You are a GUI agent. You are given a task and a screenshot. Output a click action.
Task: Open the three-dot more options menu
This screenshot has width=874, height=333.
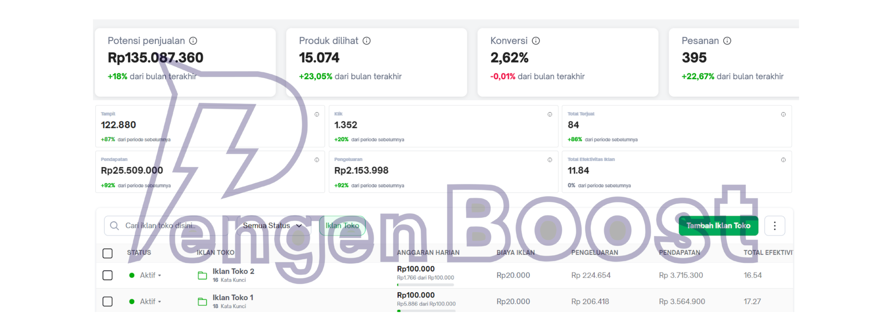tap(775, 225)
